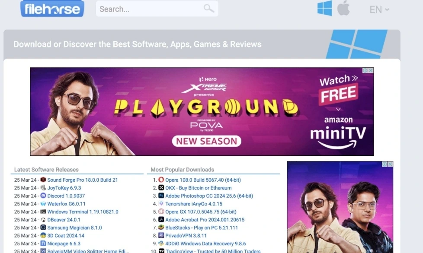
Task: Click the Adobe Acrobat Pro icon
Action: pyautogui.click(x=161, y=219)
